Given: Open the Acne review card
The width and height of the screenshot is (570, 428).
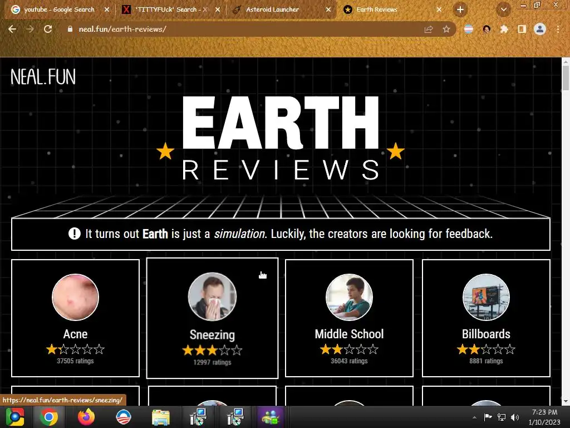Looking at the screenshot, I should pyautogui.click(x=75, y=318).
